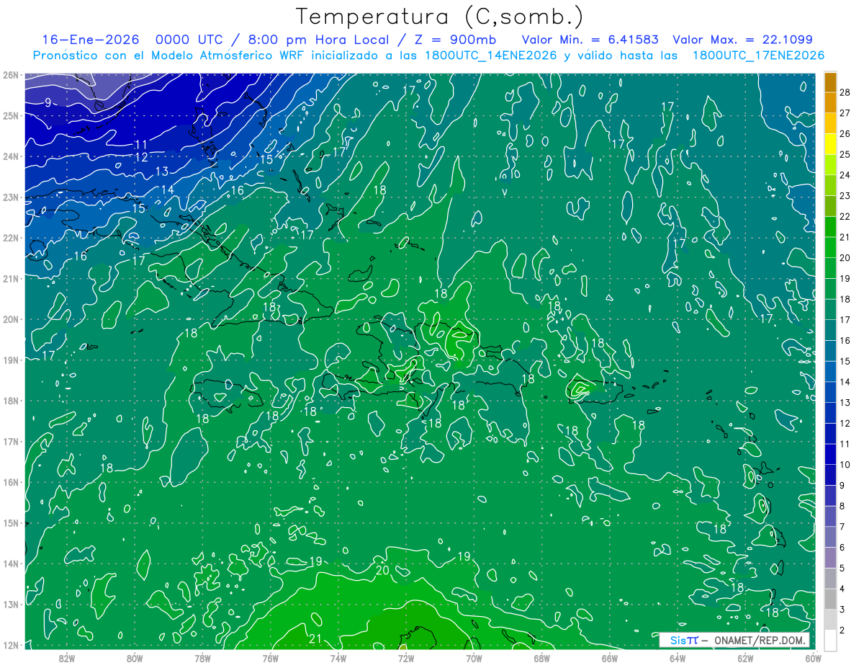Click legend value "27" on the color scale
Image resolution: width=864 pixels, height=668 pixels.
[x=845, y=112]
